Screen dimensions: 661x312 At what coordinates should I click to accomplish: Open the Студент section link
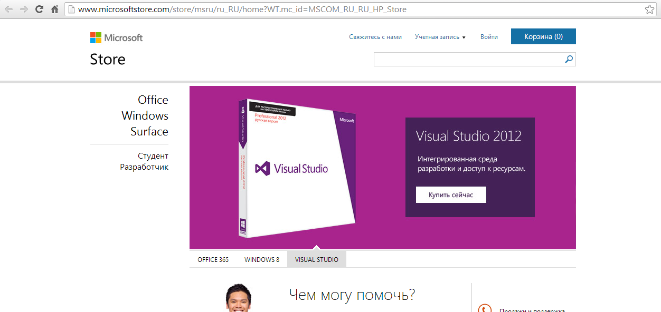pyautogui.click(x=153, y=156)
